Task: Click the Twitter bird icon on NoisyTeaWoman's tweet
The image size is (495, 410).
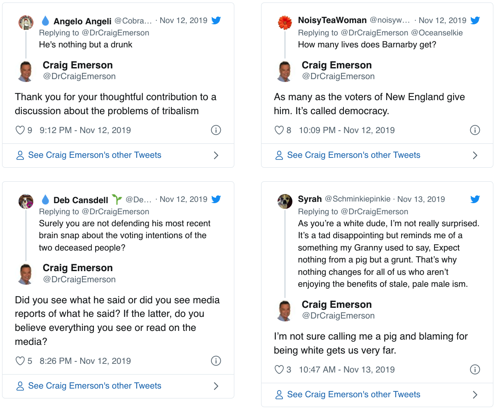Action: (x=475, y=21)
